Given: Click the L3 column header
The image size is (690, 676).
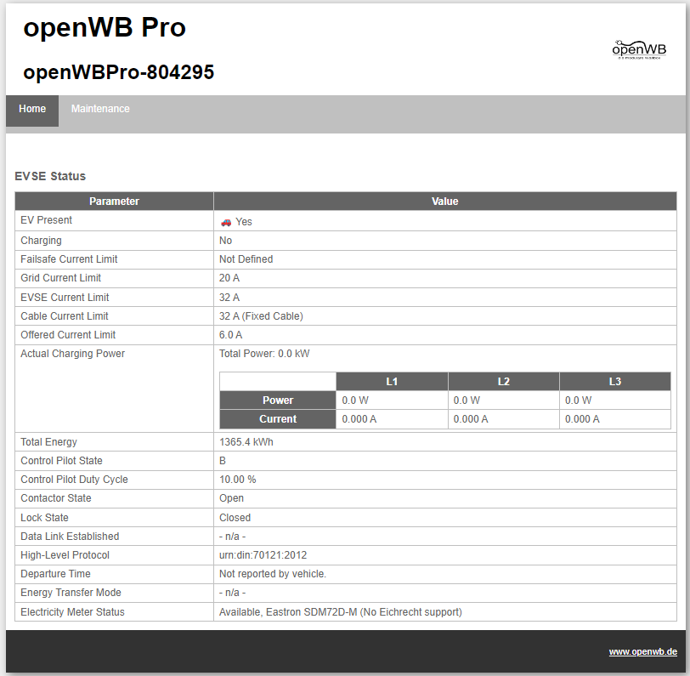Looking at the screenshot, I should [615, 382].
